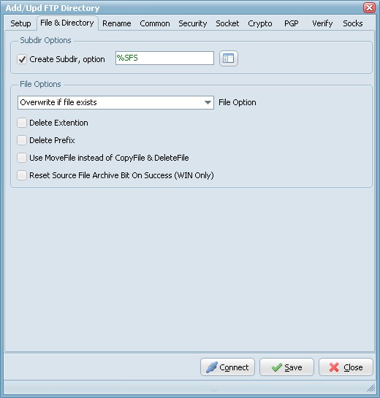Open subdir option picker icon beside %SFS field
This screenshot has height=398, width=380.
point(228,58)
